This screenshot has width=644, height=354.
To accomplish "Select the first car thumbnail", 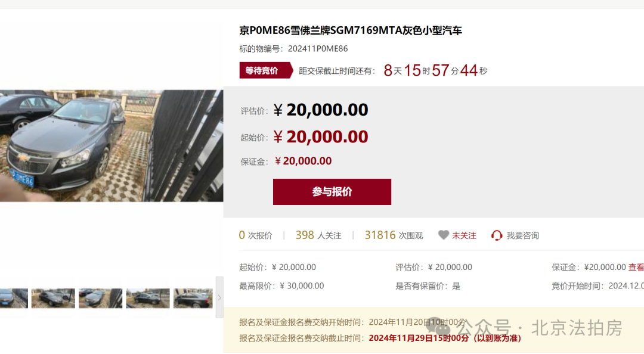I will (14, 298).
